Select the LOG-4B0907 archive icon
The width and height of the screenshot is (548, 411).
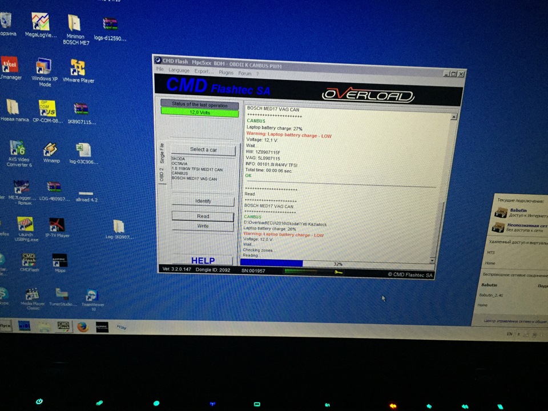point(54,191)
